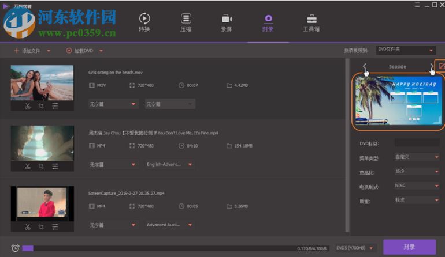Open Advanced Audi... audio dropdown
The width and height of the screenshot is (445, 257).
point(170,225)
